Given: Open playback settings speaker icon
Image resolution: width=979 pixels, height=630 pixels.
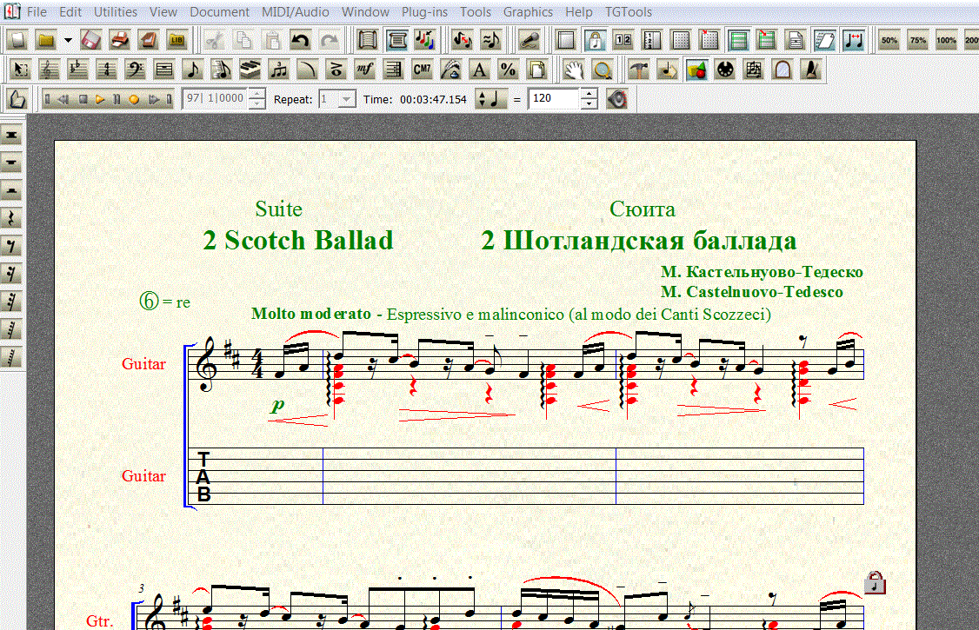Looking at the screenshot, I should coord(616,98).
